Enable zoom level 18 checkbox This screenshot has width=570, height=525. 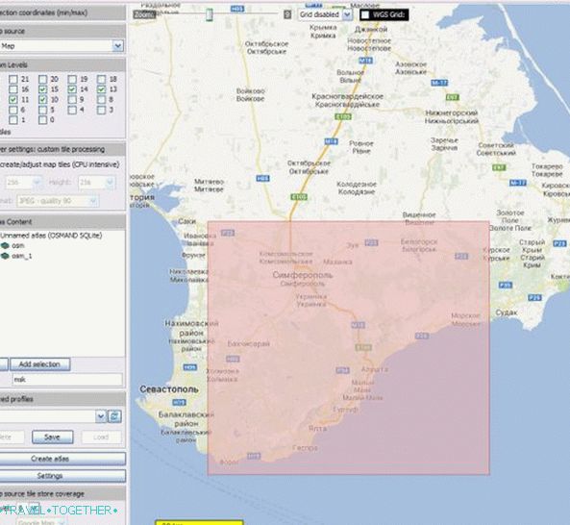click(x=102, y=79)
